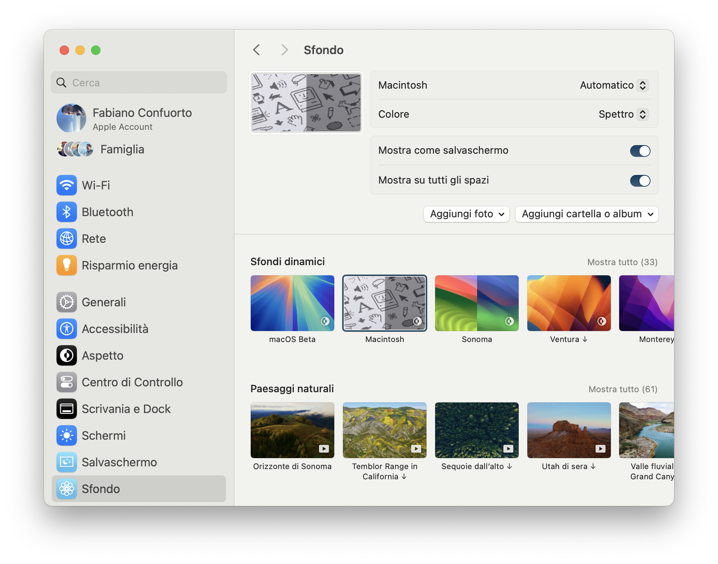The image size is (718, 564).
Task: Click Temblor Range download arrow
Action: 404,477
